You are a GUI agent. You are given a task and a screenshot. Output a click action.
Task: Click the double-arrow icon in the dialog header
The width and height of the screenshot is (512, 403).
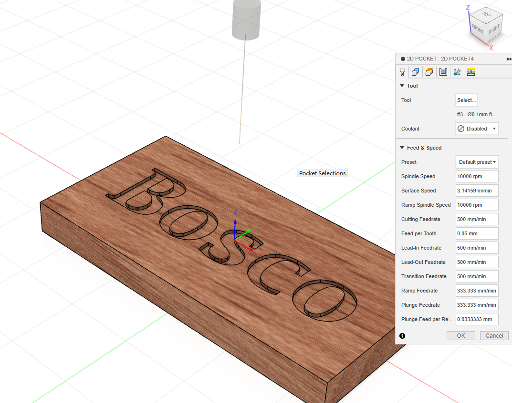click(x=509, y=59)
